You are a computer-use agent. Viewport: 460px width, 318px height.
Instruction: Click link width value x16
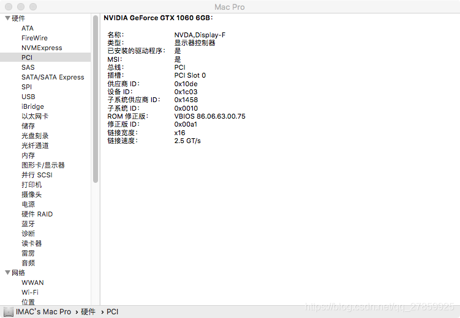point(179,133)
